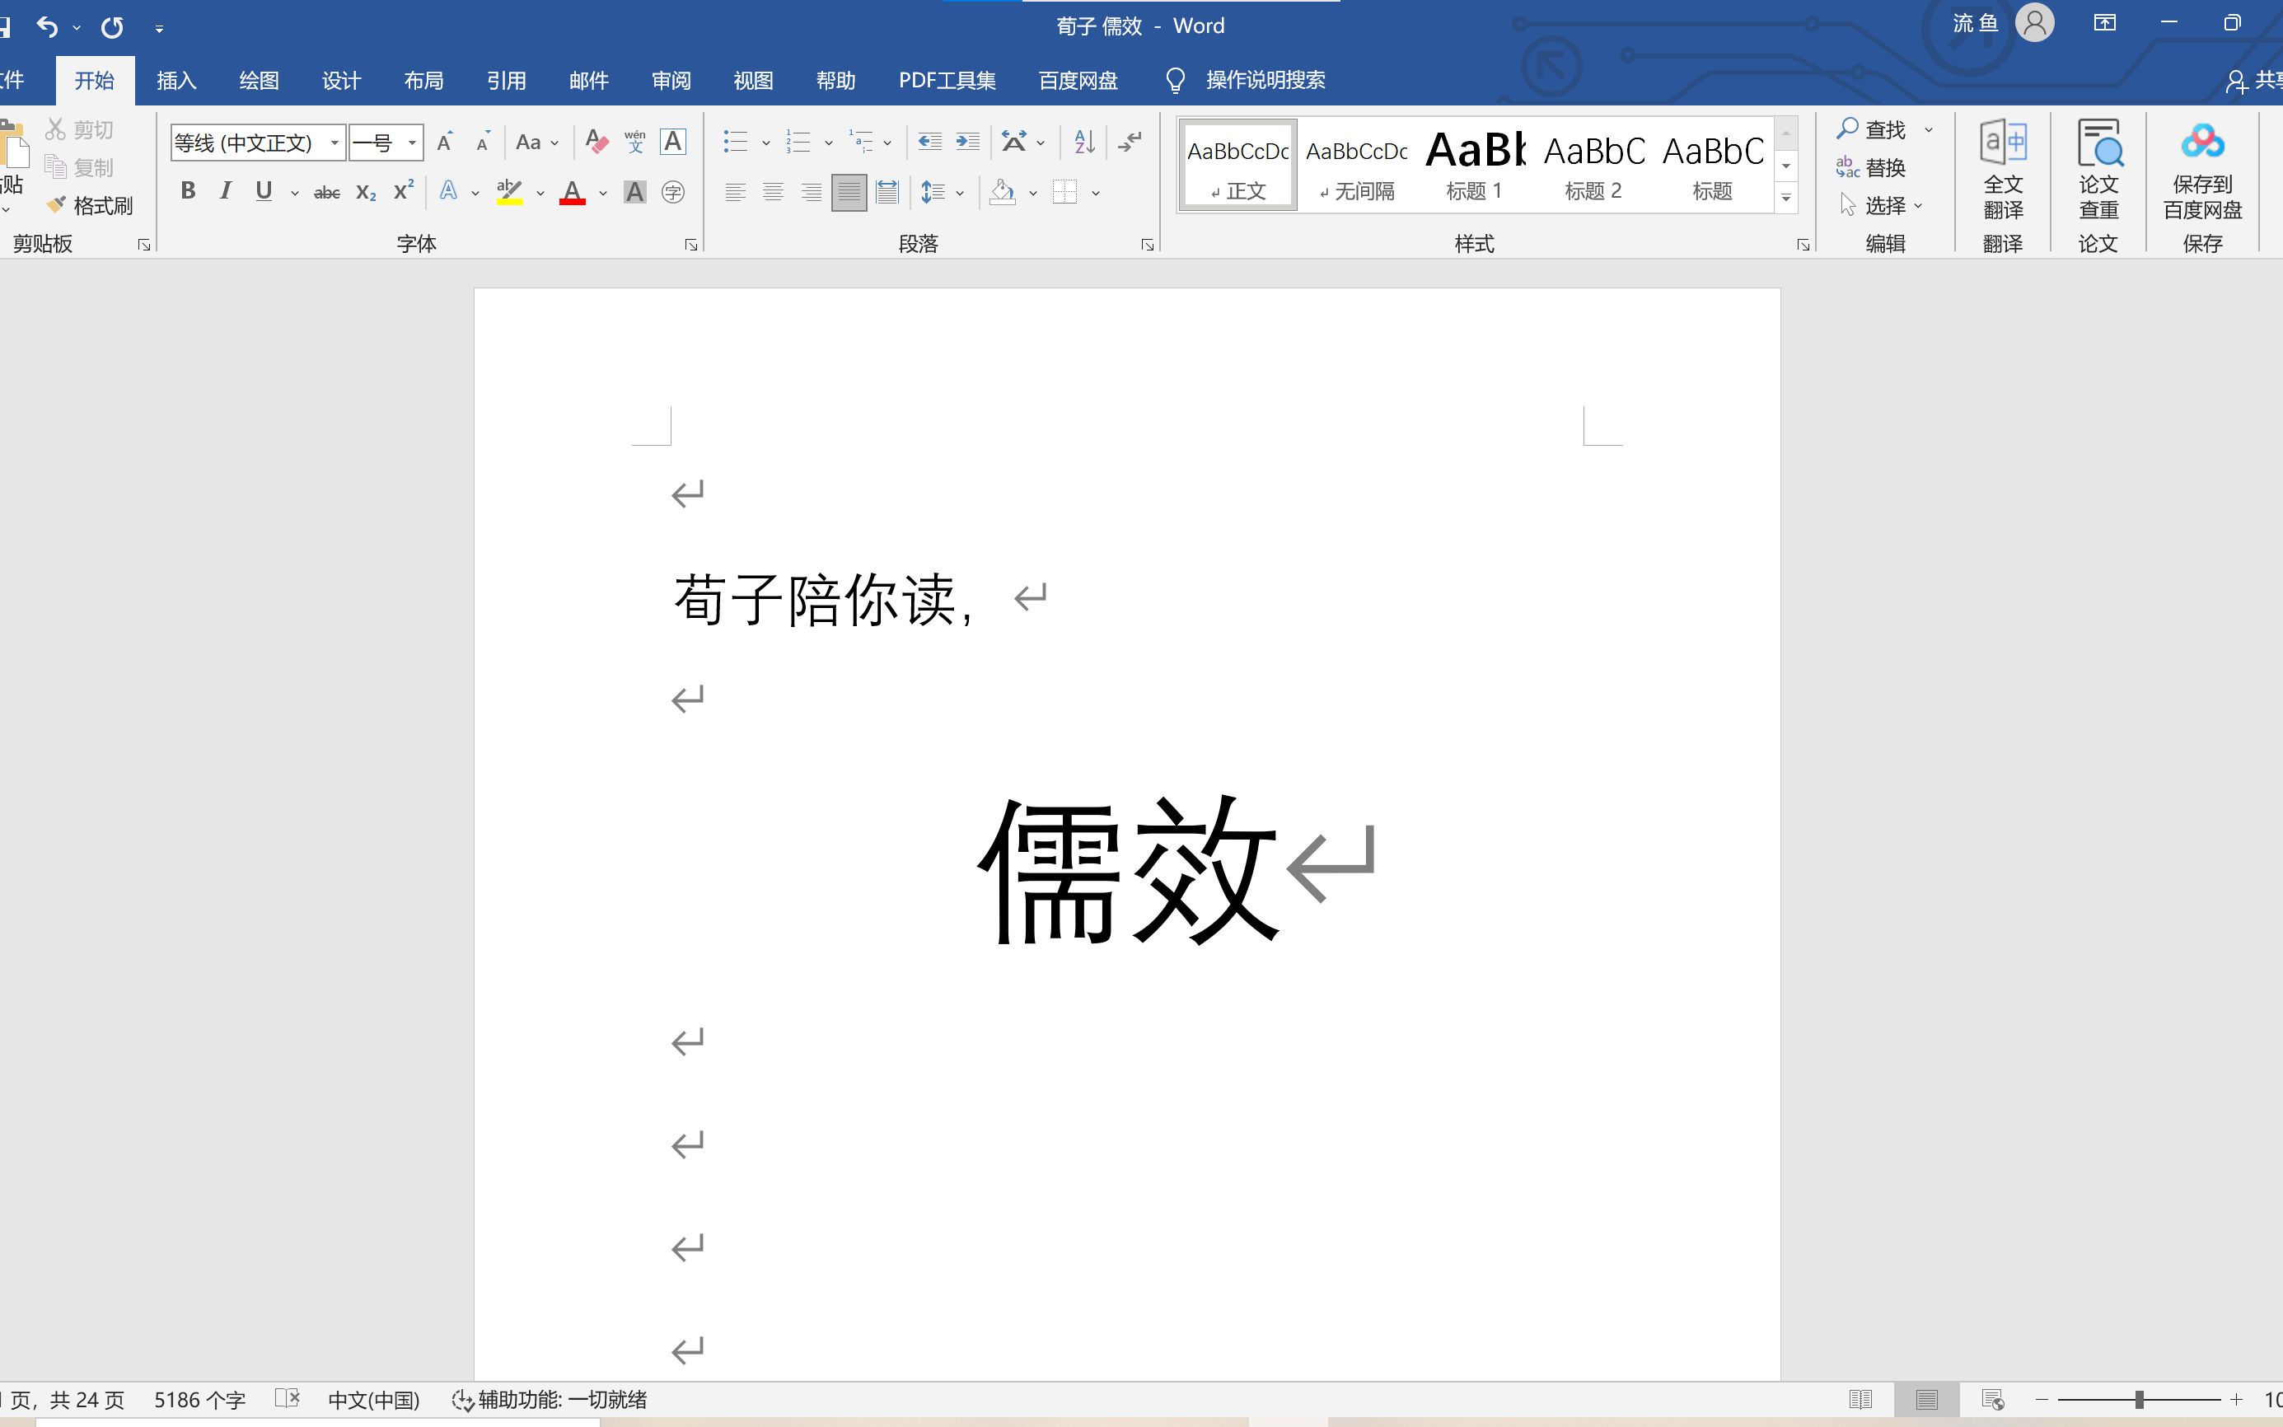The height and width of the screenshot is (1427, 2283).
Task: Apply strikethrough formatting
Action: [x=326, y=193]
